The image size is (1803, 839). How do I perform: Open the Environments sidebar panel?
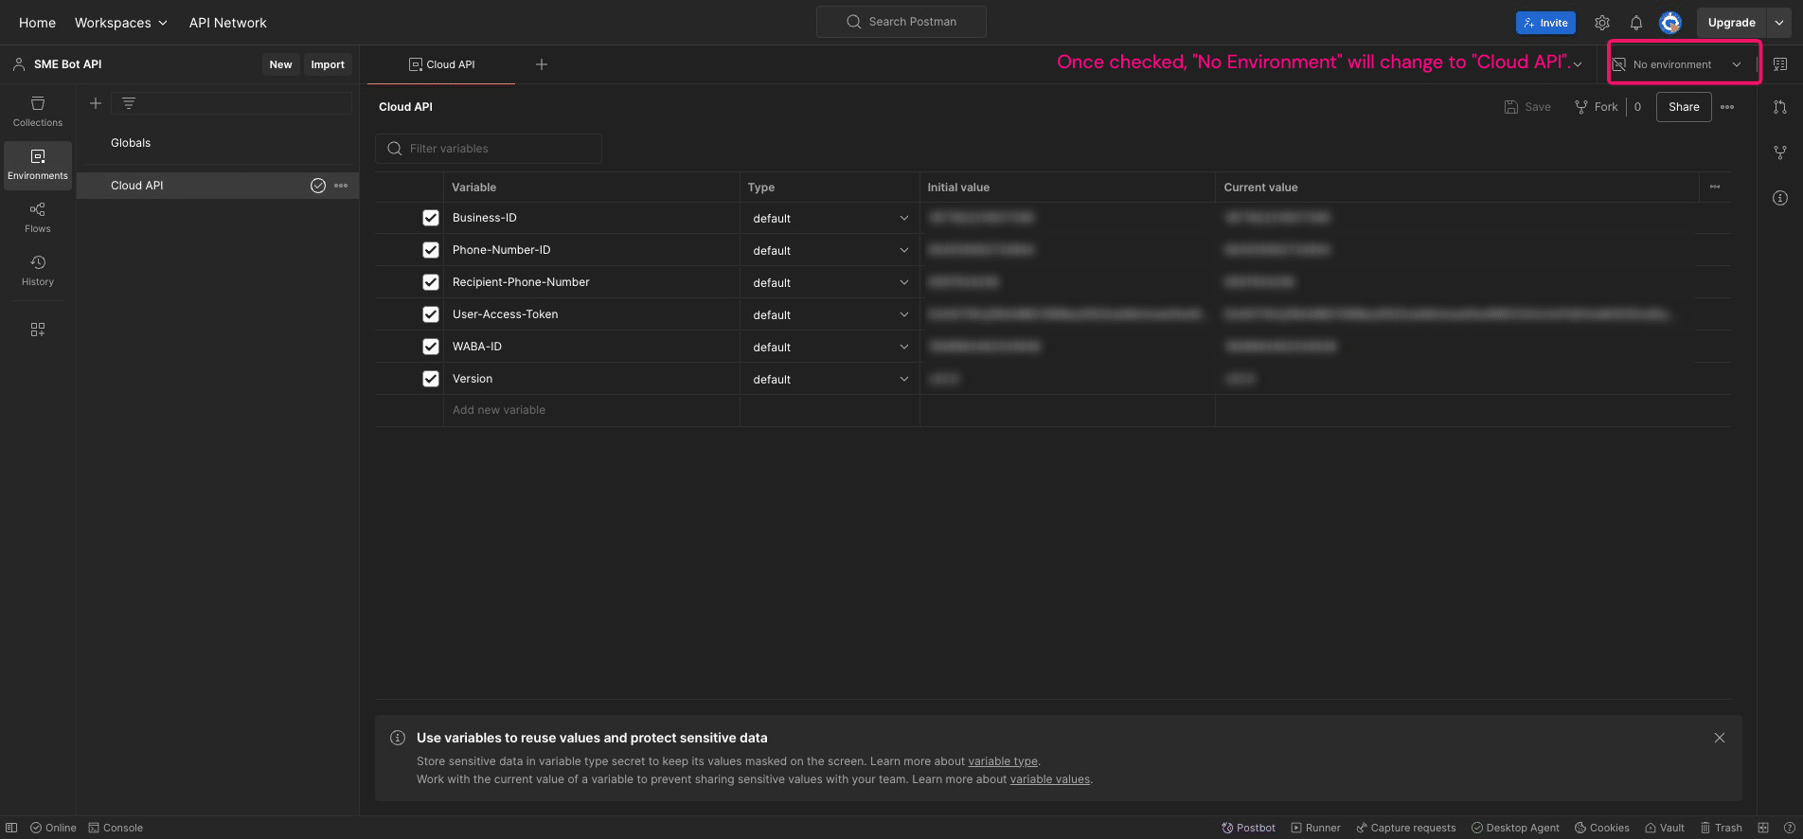click(x=38, y=165)
